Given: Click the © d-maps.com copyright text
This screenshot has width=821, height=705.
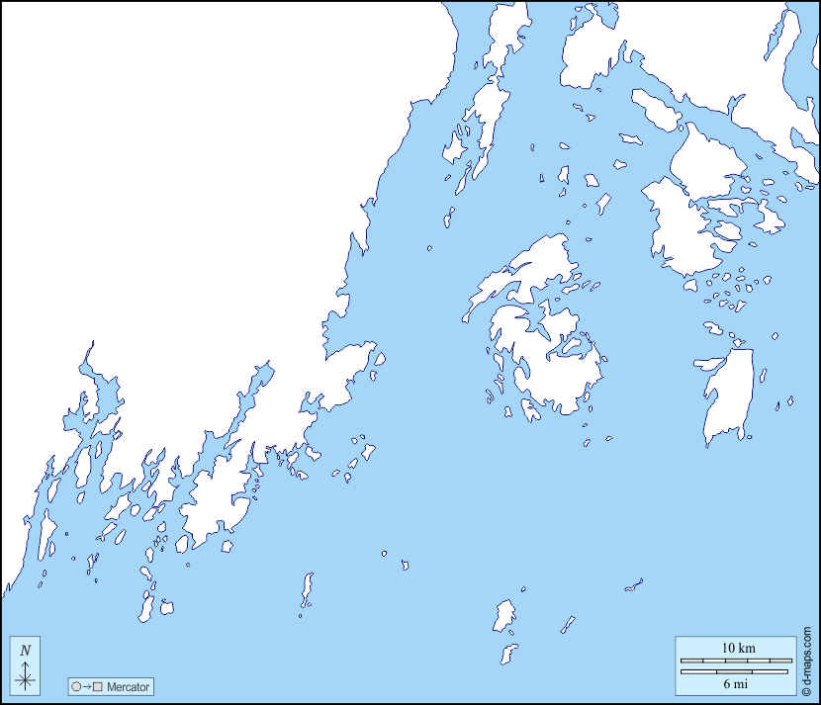Looking at the screenshot, I should click(x=807, y=661).
